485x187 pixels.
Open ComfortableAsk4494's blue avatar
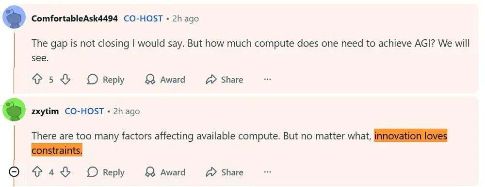pos(14,17)
